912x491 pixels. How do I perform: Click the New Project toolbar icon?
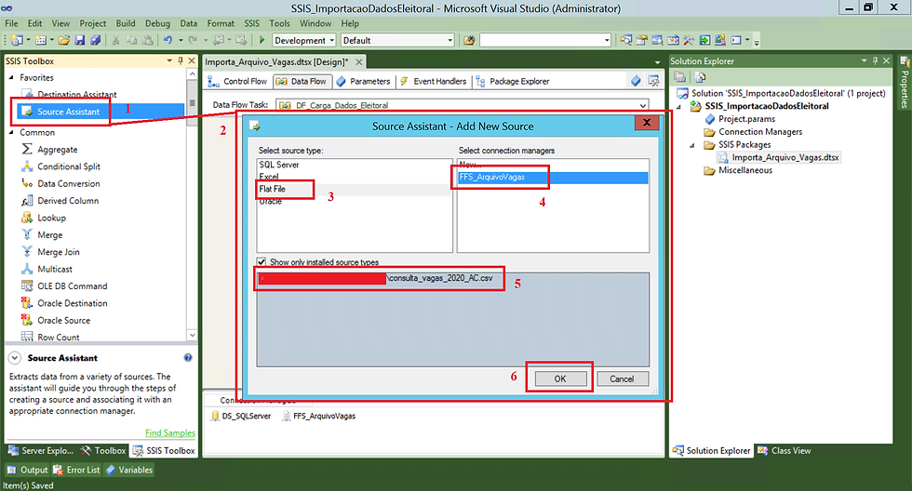[17, 40]
